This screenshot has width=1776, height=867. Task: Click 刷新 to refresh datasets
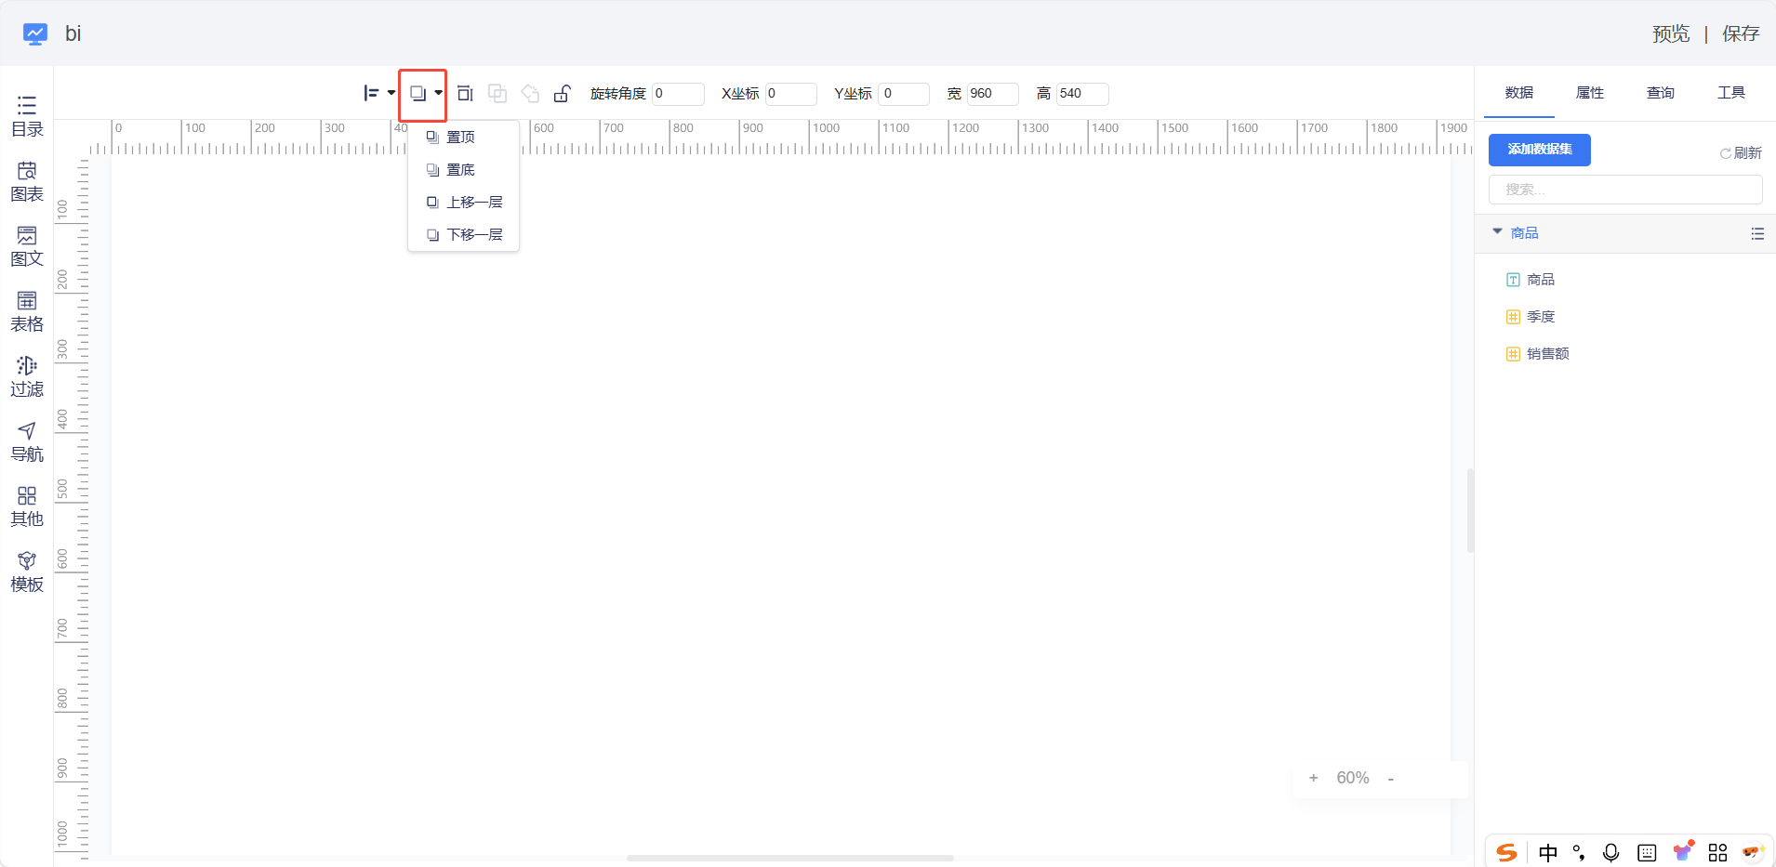(x=1741, y=153)
